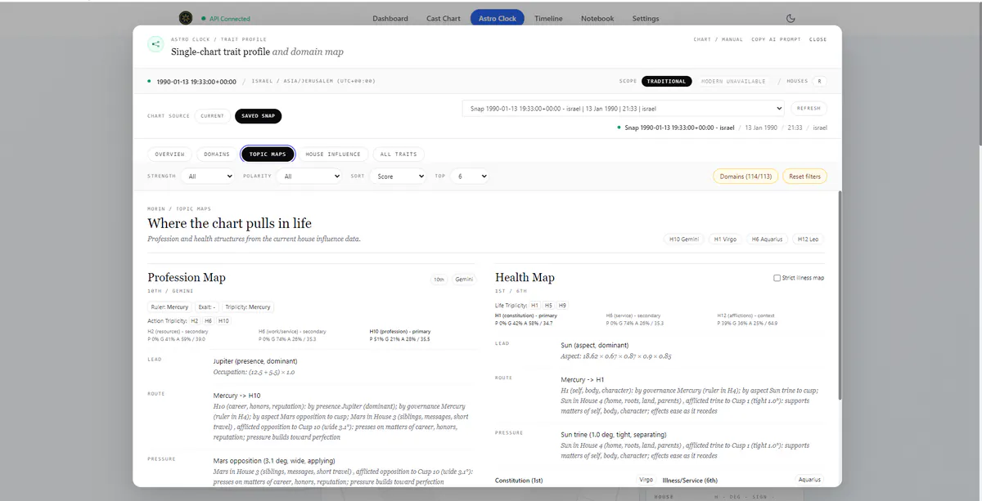The width and height of the screenshot is (982, 501).
Task: Click the houses R badge
Action: coord(820,82)
